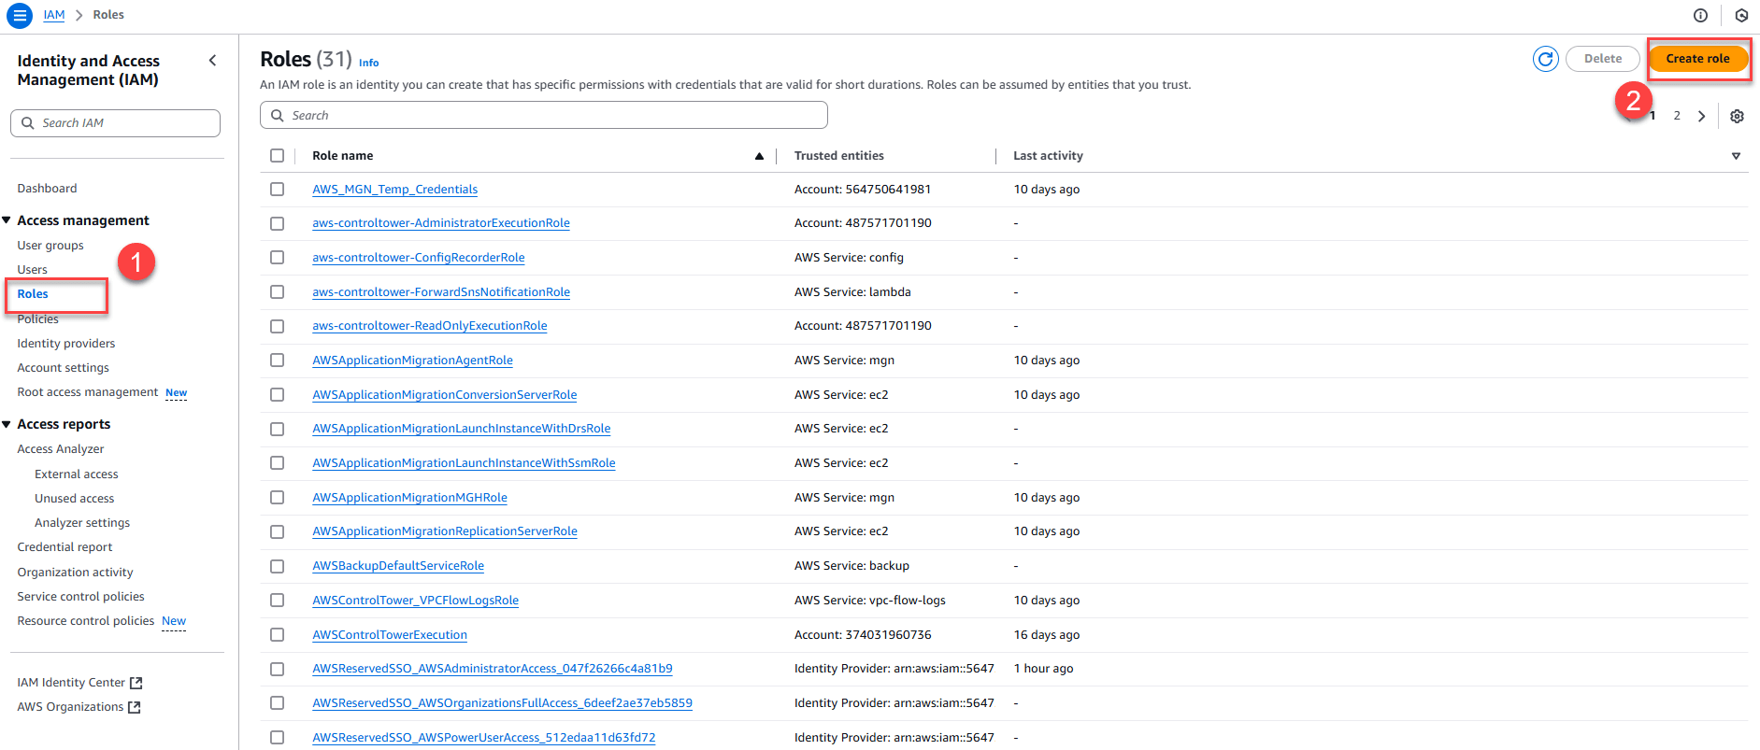The height and width of the screenshot is (750, 1760).
Task: Tick the AWSBackupDefaultServiceRole checkbox
Action: [277, 566]
